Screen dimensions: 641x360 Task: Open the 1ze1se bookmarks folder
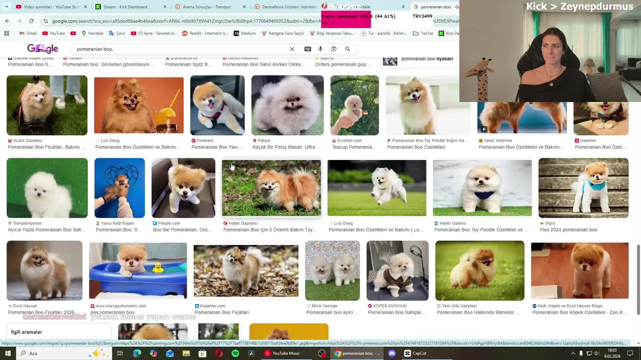423,33
